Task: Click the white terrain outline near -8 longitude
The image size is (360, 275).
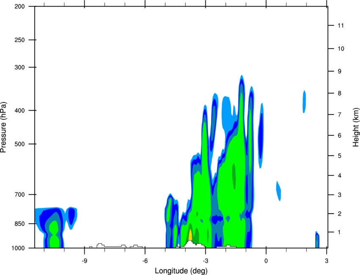Action: coord(100,245)
